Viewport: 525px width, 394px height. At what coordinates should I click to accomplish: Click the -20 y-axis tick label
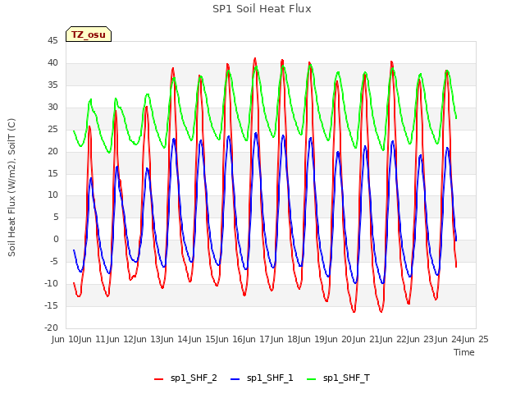coord(51,328)
